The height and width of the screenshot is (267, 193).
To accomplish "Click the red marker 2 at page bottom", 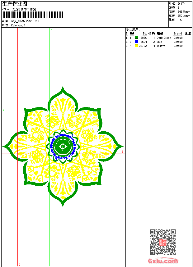I will [x=19, y=265].
